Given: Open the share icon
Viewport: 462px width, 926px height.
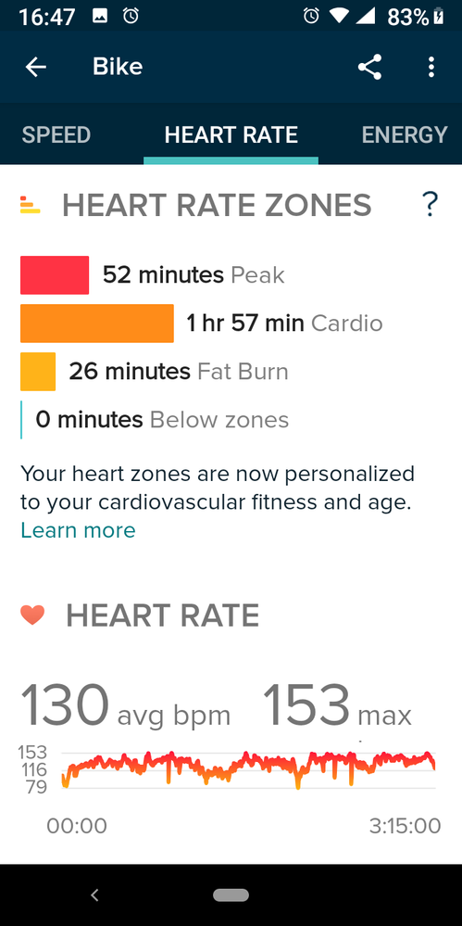Looking at the screenshot, I should [x=370, y=68].
